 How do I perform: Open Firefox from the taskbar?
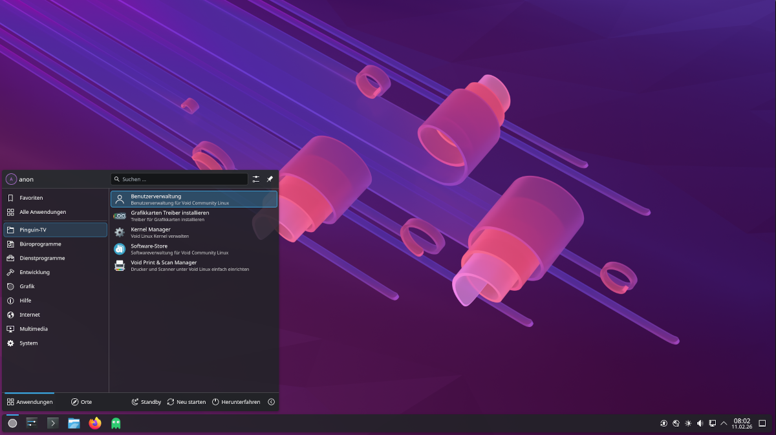[95, 423]
